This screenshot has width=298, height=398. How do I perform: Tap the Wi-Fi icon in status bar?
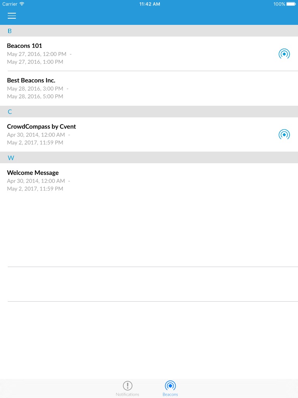tap(22, 4)
